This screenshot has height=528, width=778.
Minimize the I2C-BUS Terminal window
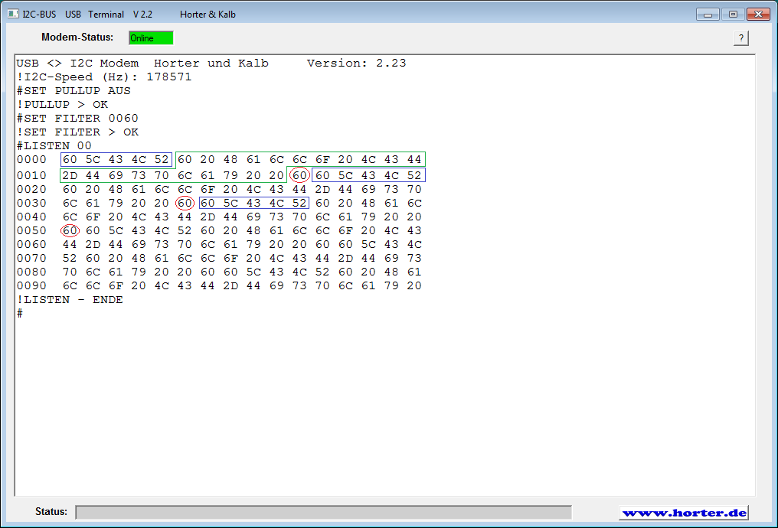coord(708,15)
